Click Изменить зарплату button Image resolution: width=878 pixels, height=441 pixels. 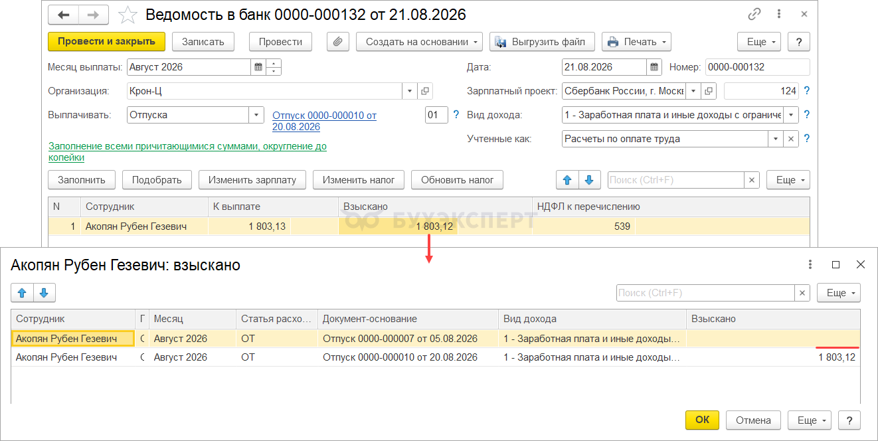point(252,179)
